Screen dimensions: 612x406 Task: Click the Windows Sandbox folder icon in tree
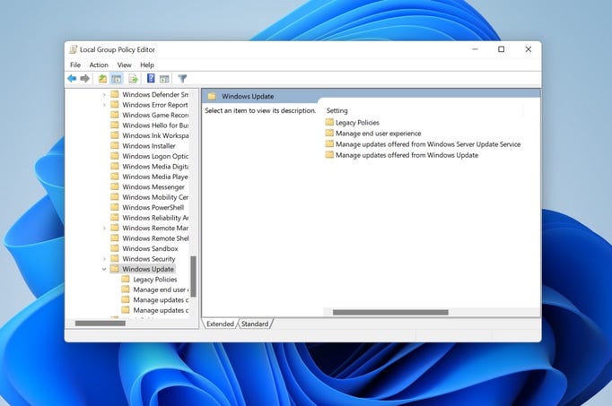115,248
